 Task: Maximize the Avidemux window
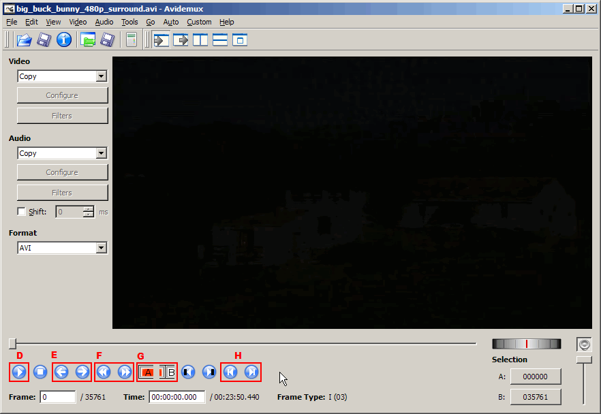(579, 8)
